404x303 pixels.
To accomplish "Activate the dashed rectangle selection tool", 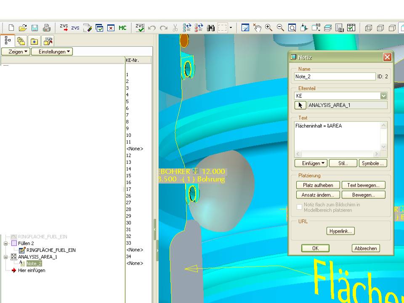I will 222,28.
